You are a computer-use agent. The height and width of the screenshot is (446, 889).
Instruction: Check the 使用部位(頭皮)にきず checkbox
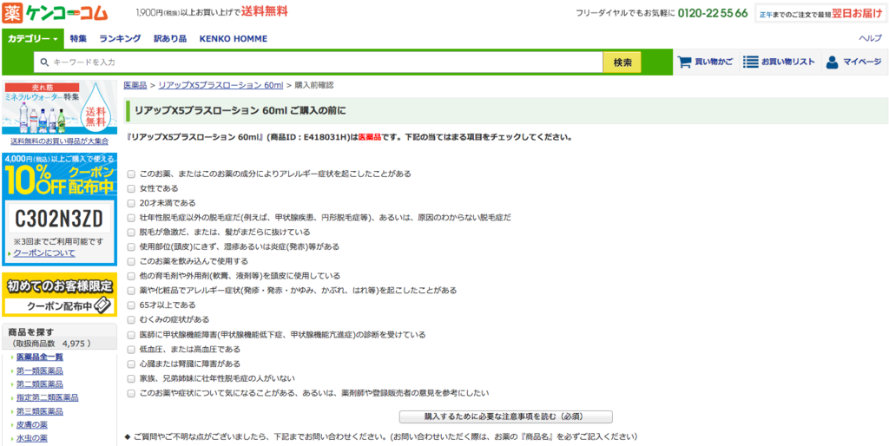(x=131, y=247)
